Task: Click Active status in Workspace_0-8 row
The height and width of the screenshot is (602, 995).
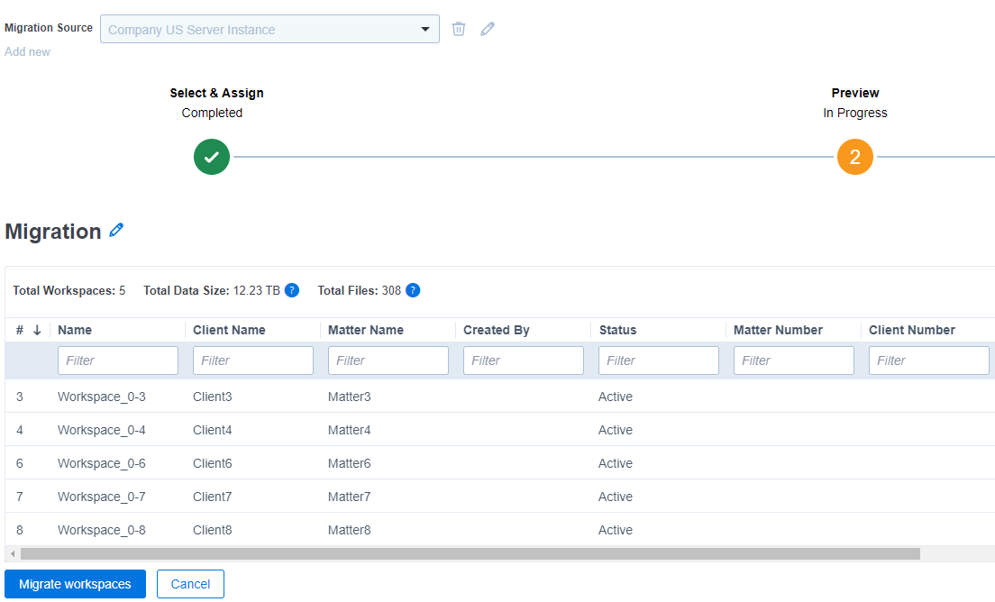Action: coord(616,530)
